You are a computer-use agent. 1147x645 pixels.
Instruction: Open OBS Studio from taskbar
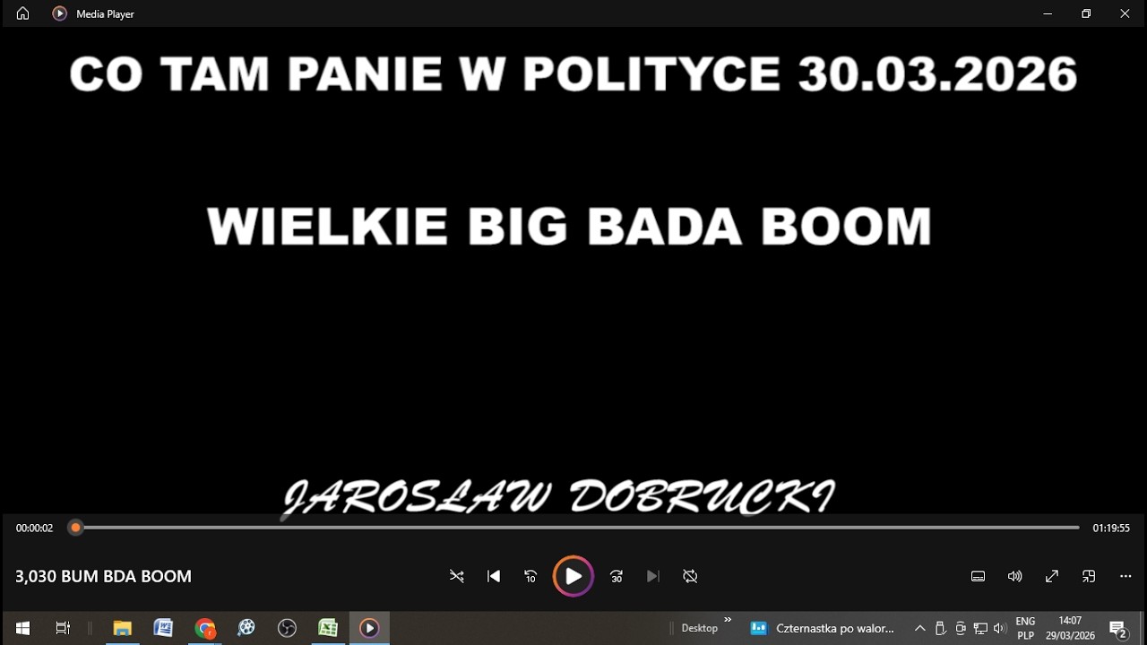pos(287,628)
